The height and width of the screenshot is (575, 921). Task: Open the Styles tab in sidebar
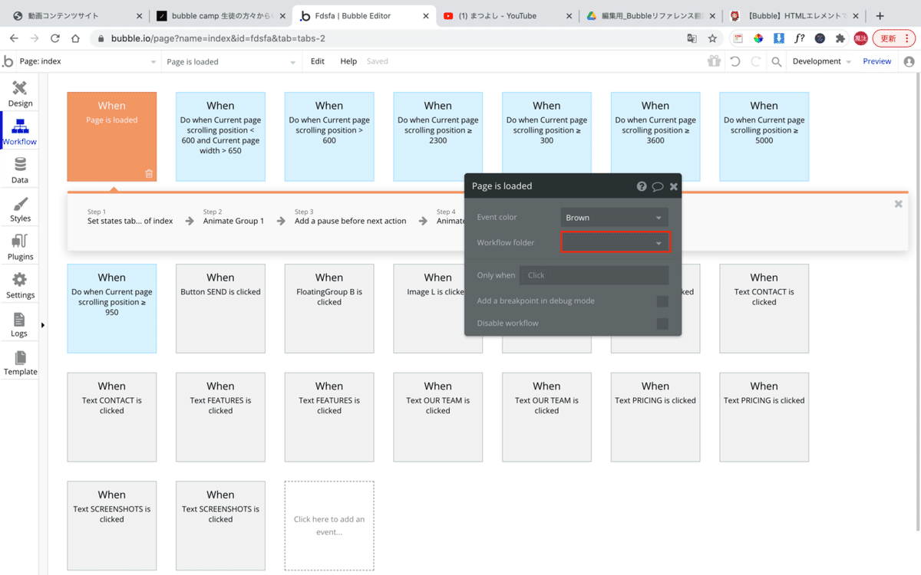pos(20,209)
